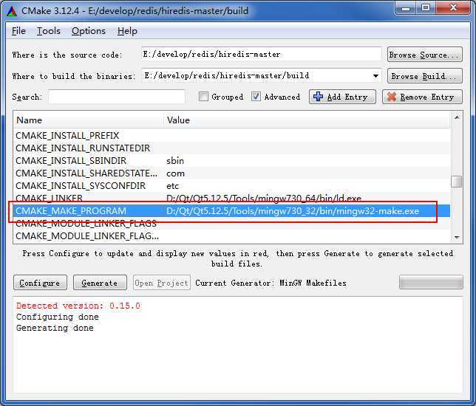Open the Help menu
Image resolution: width=476 pixels, height=406 pixels.
point(127,31)
